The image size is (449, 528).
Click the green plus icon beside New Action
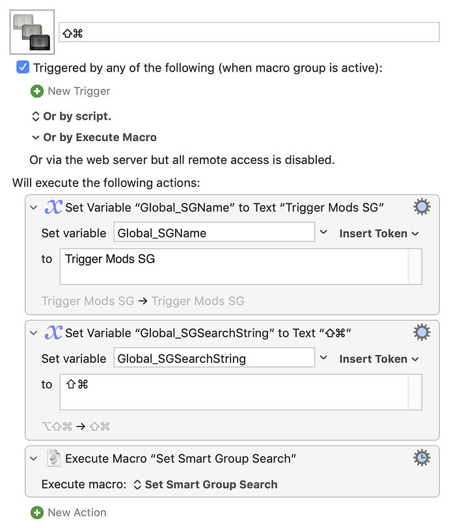tap(37, 513)
